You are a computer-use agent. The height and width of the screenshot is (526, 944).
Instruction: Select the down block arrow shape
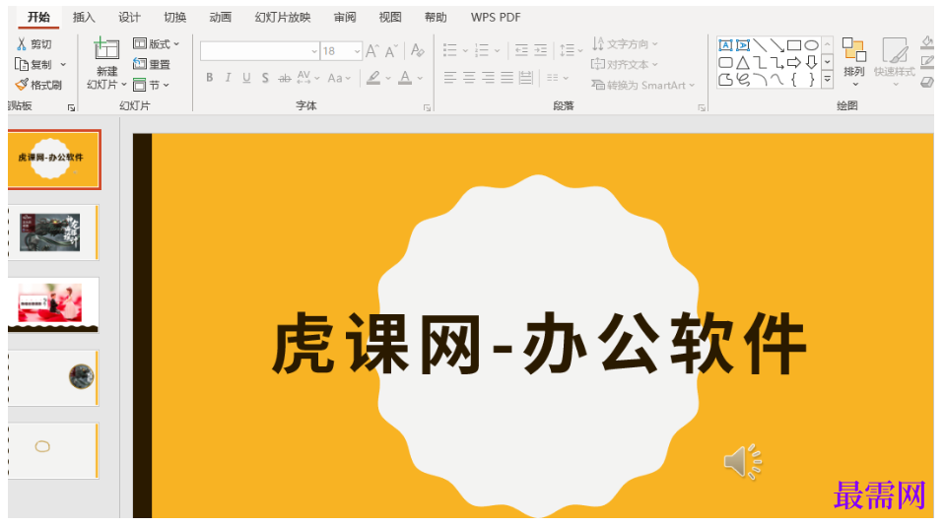(x=812, y=62)
